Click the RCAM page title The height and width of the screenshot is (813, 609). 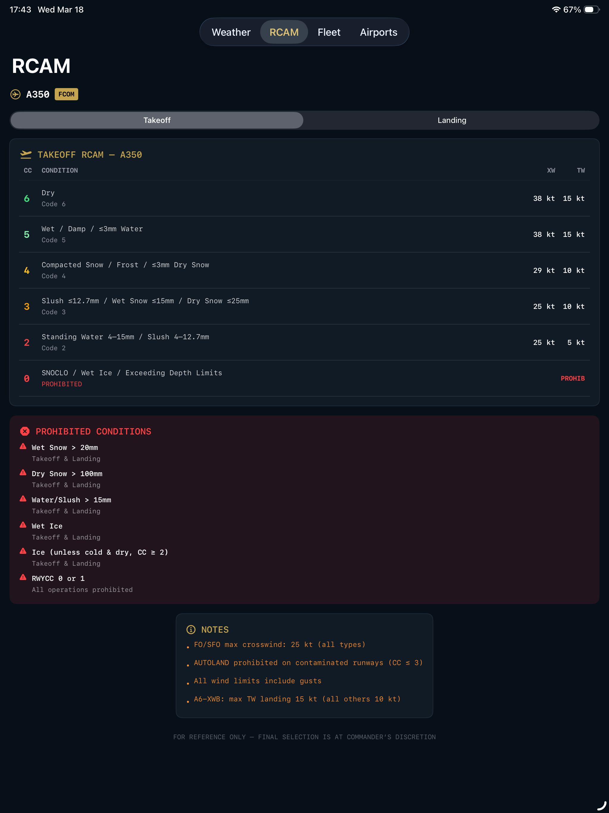[x=41, y=66]
